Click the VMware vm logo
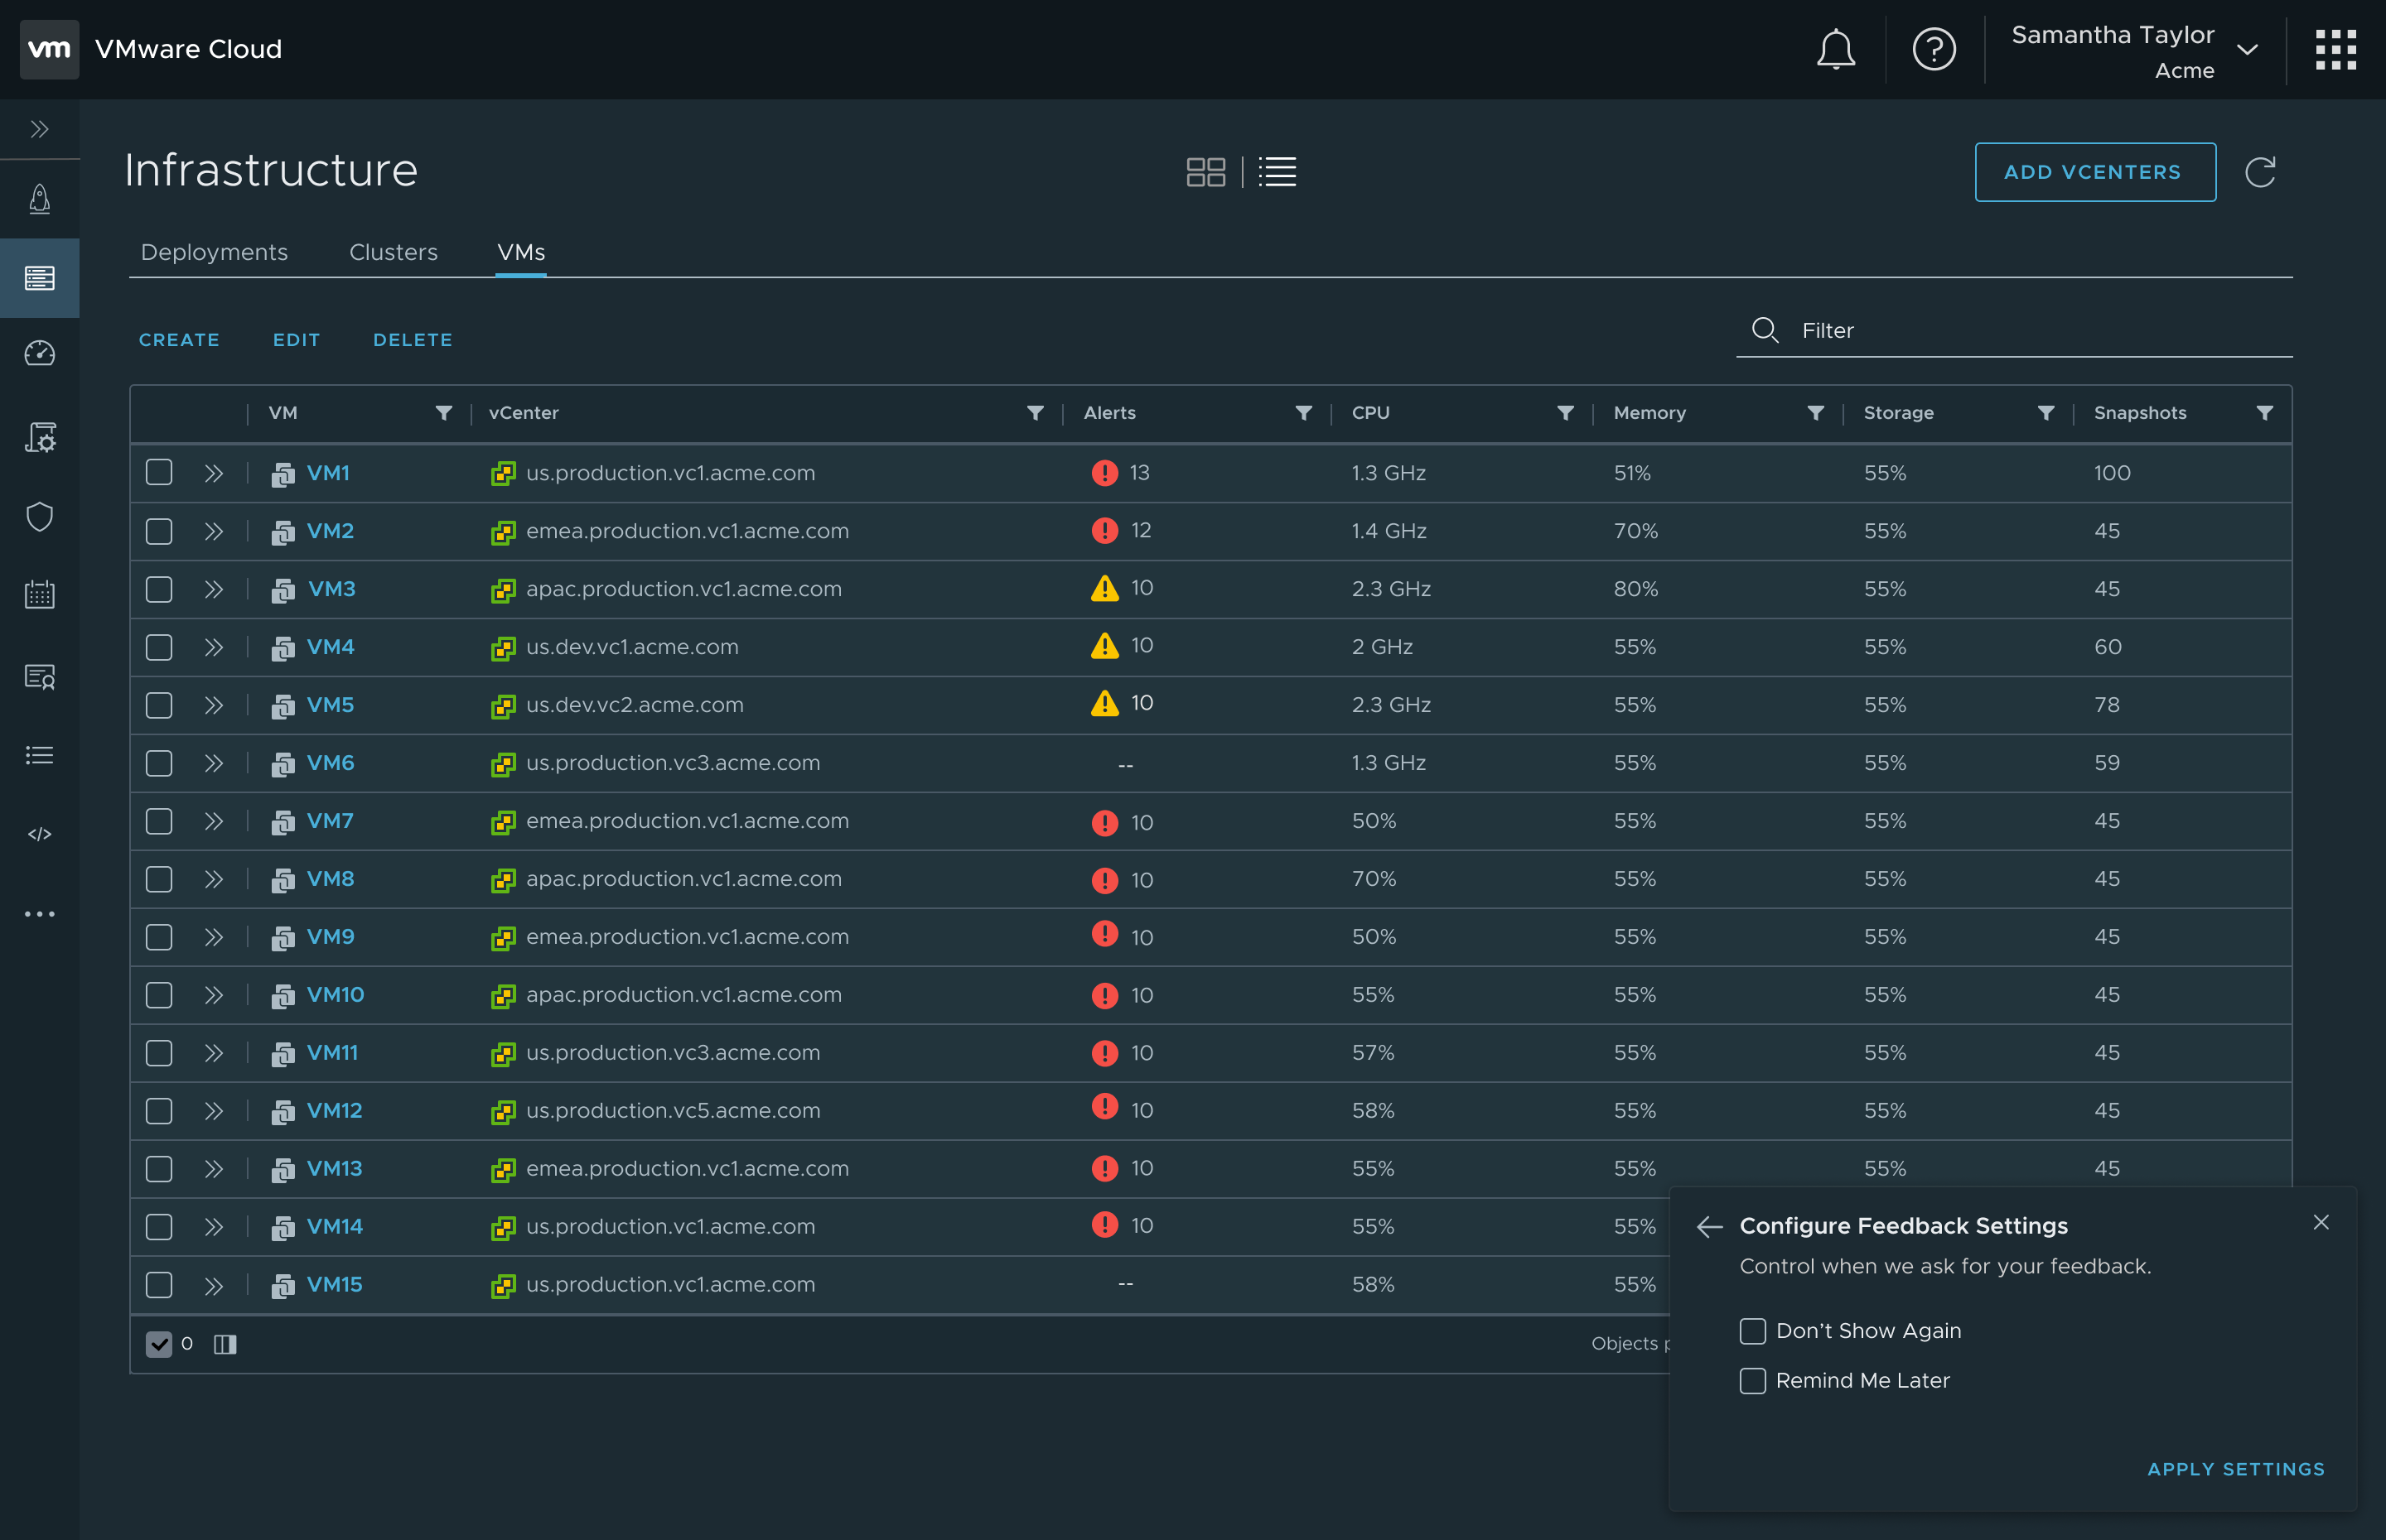This screenshot has width=2386, height=1540. coord(49,49)
